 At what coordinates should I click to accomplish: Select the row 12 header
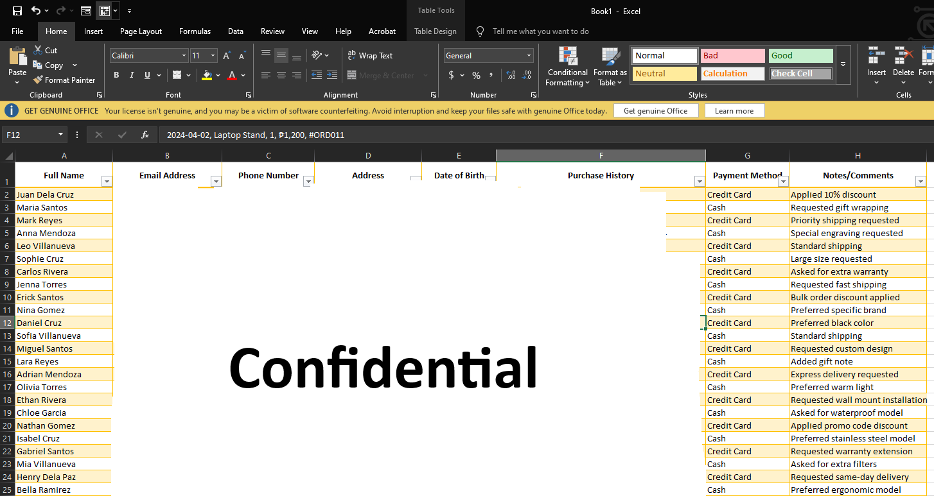(x=7, y=323)
